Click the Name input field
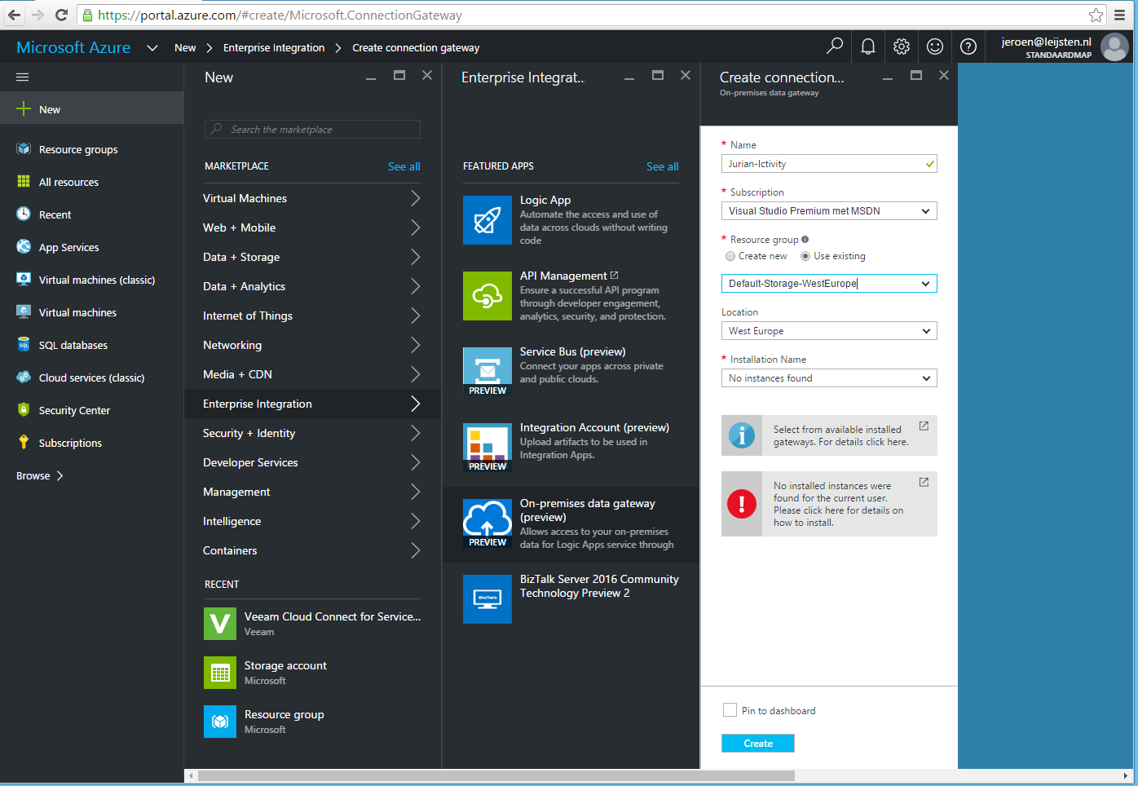Image resolution: width=1138 pixels, height=786 pixels. pos(829,164)
